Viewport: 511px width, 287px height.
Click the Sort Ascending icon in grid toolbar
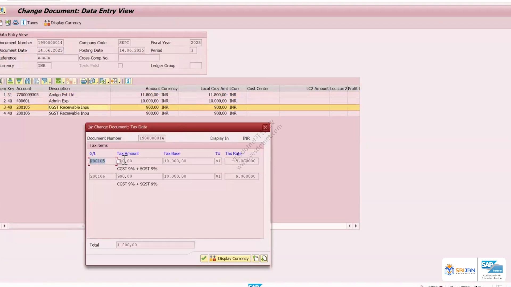pos(10,81)
